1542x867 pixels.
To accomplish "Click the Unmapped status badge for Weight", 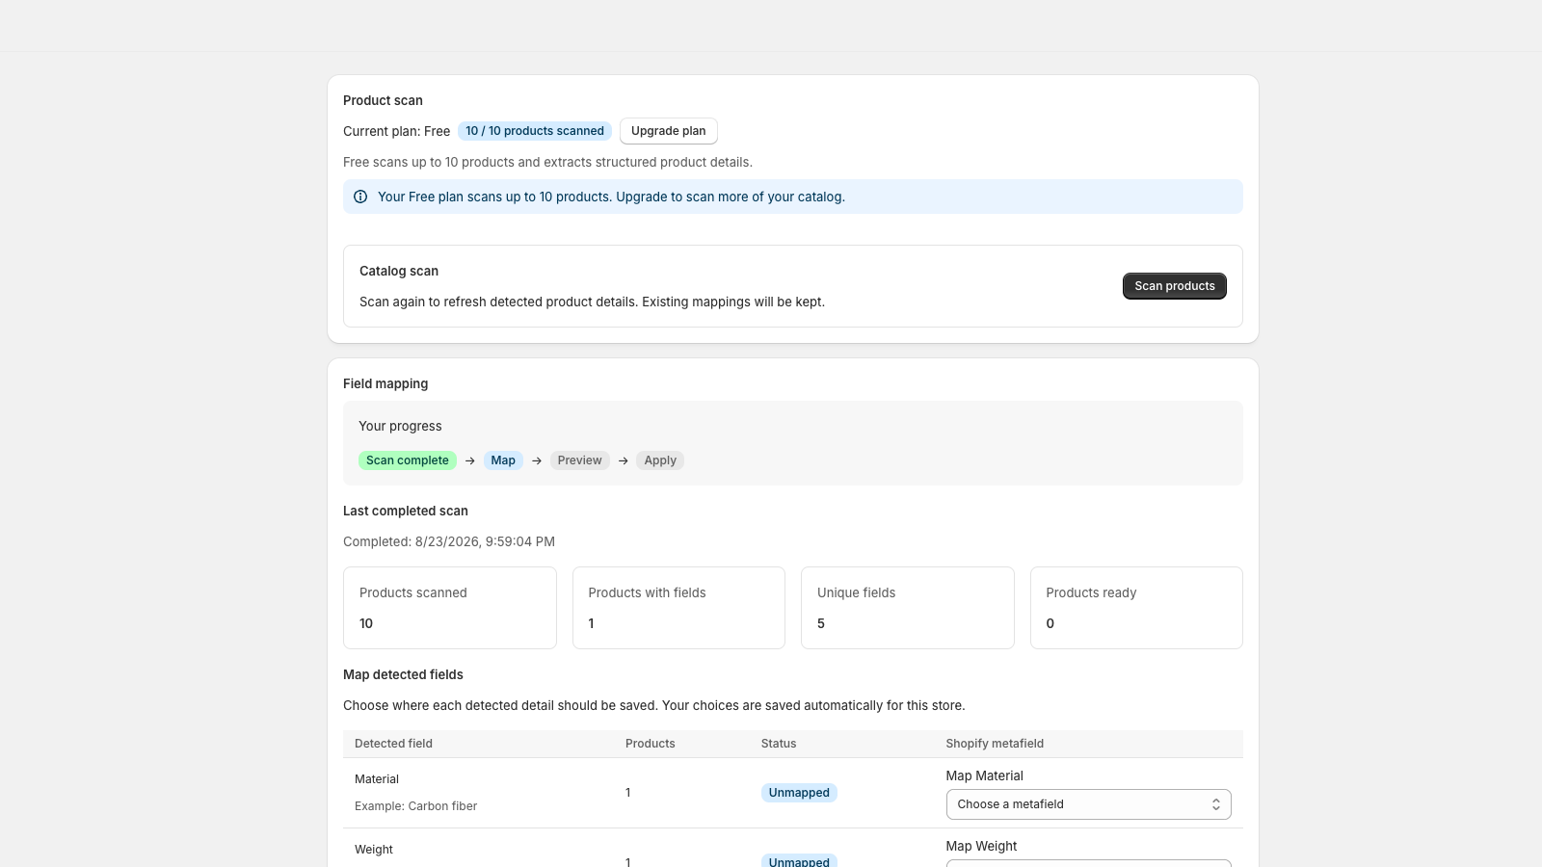I will [x=799, y=861].
